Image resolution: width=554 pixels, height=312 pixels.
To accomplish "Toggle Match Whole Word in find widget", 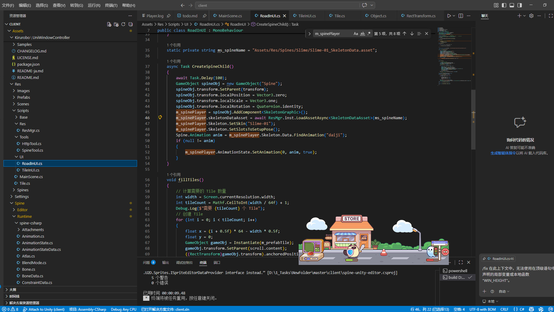I will [x=362, y=34].
